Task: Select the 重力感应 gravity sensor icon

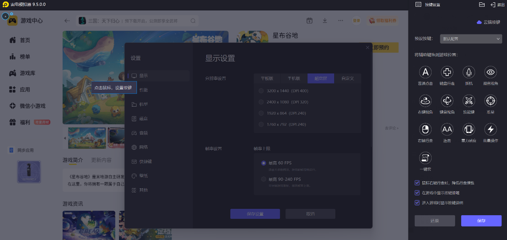Action: (x=469, y=129)
